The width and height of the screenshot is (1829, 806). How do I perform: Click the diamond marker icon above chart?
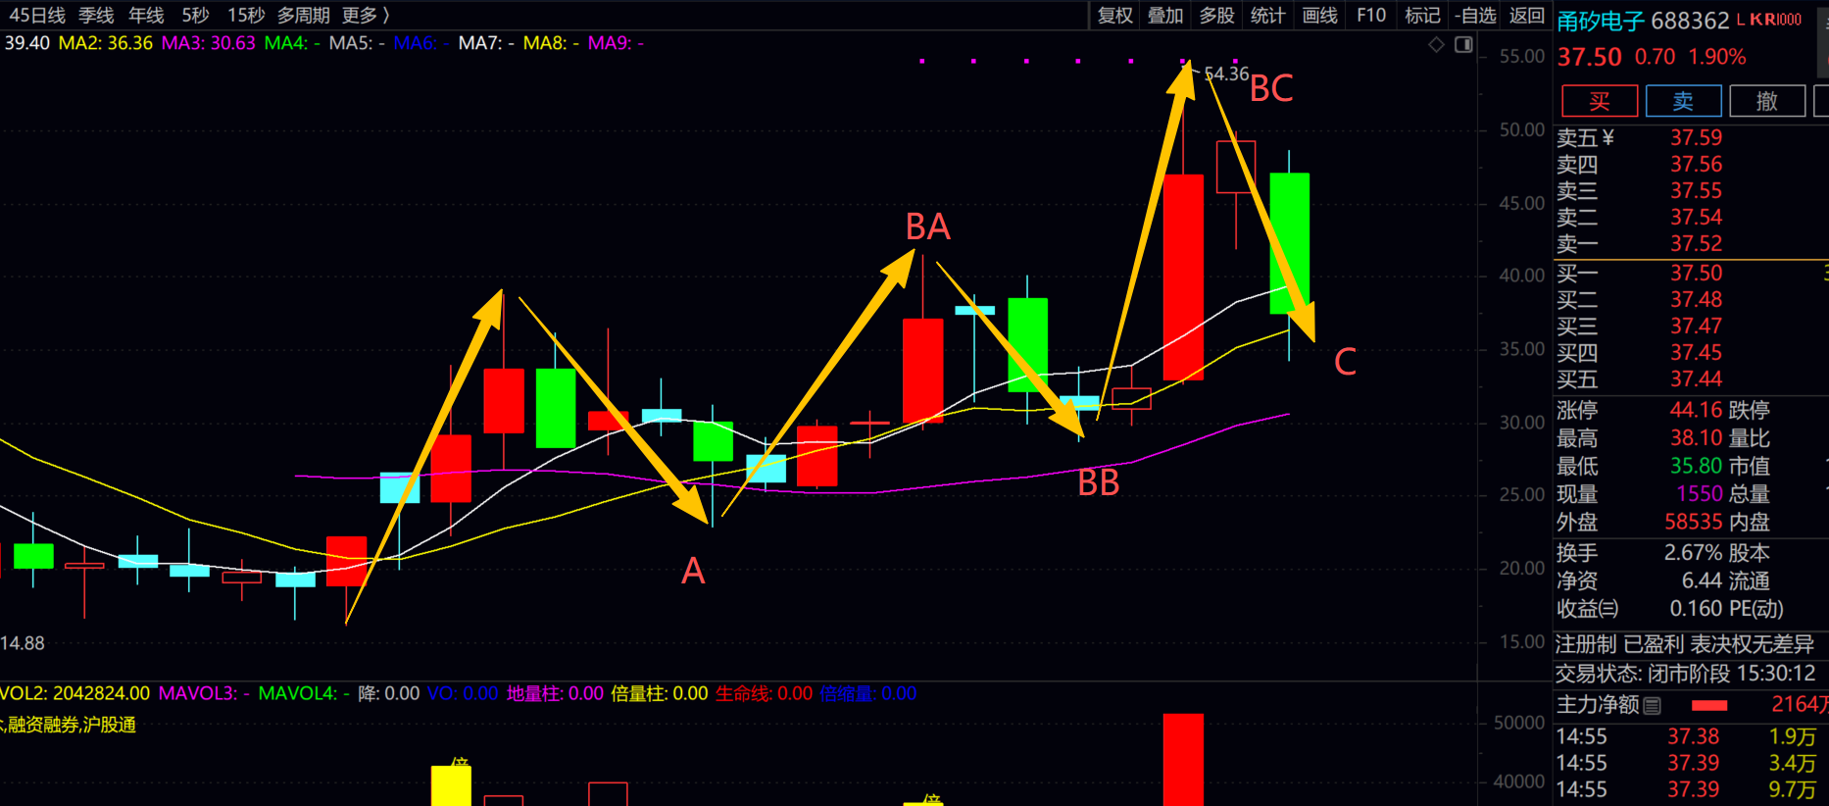click(1436, 44)
